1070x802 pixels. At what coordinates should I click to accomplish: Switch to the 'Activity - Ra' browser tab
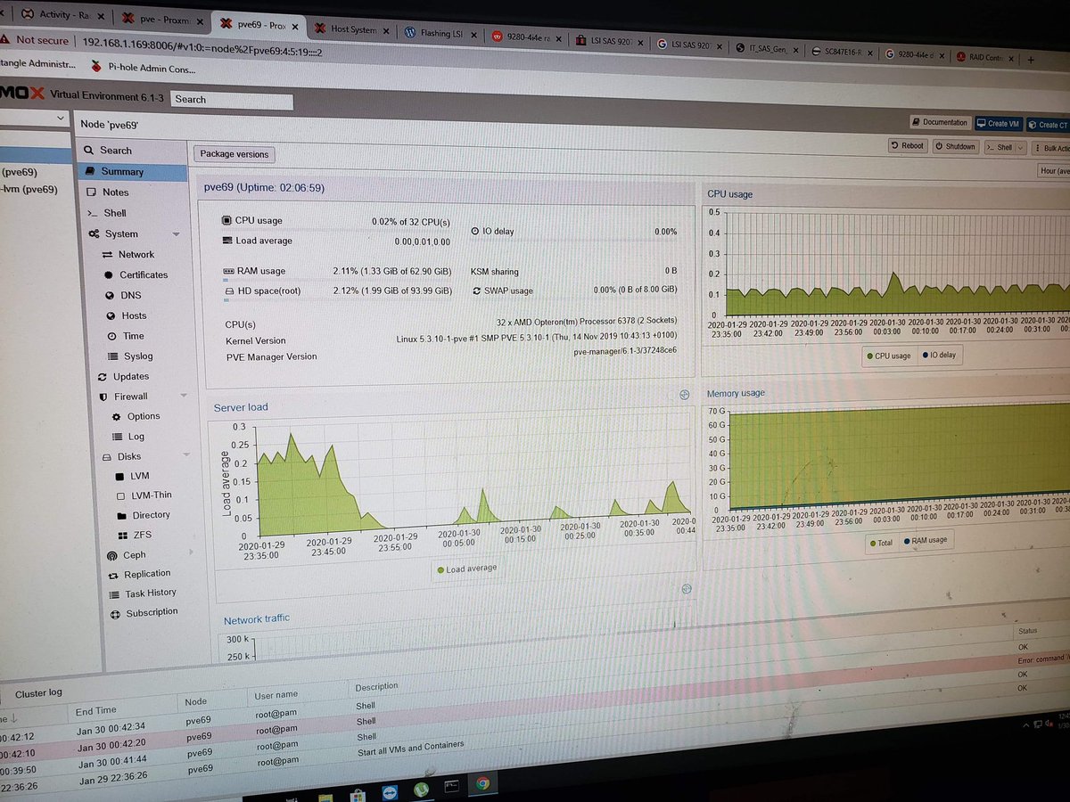coord(64,15)
